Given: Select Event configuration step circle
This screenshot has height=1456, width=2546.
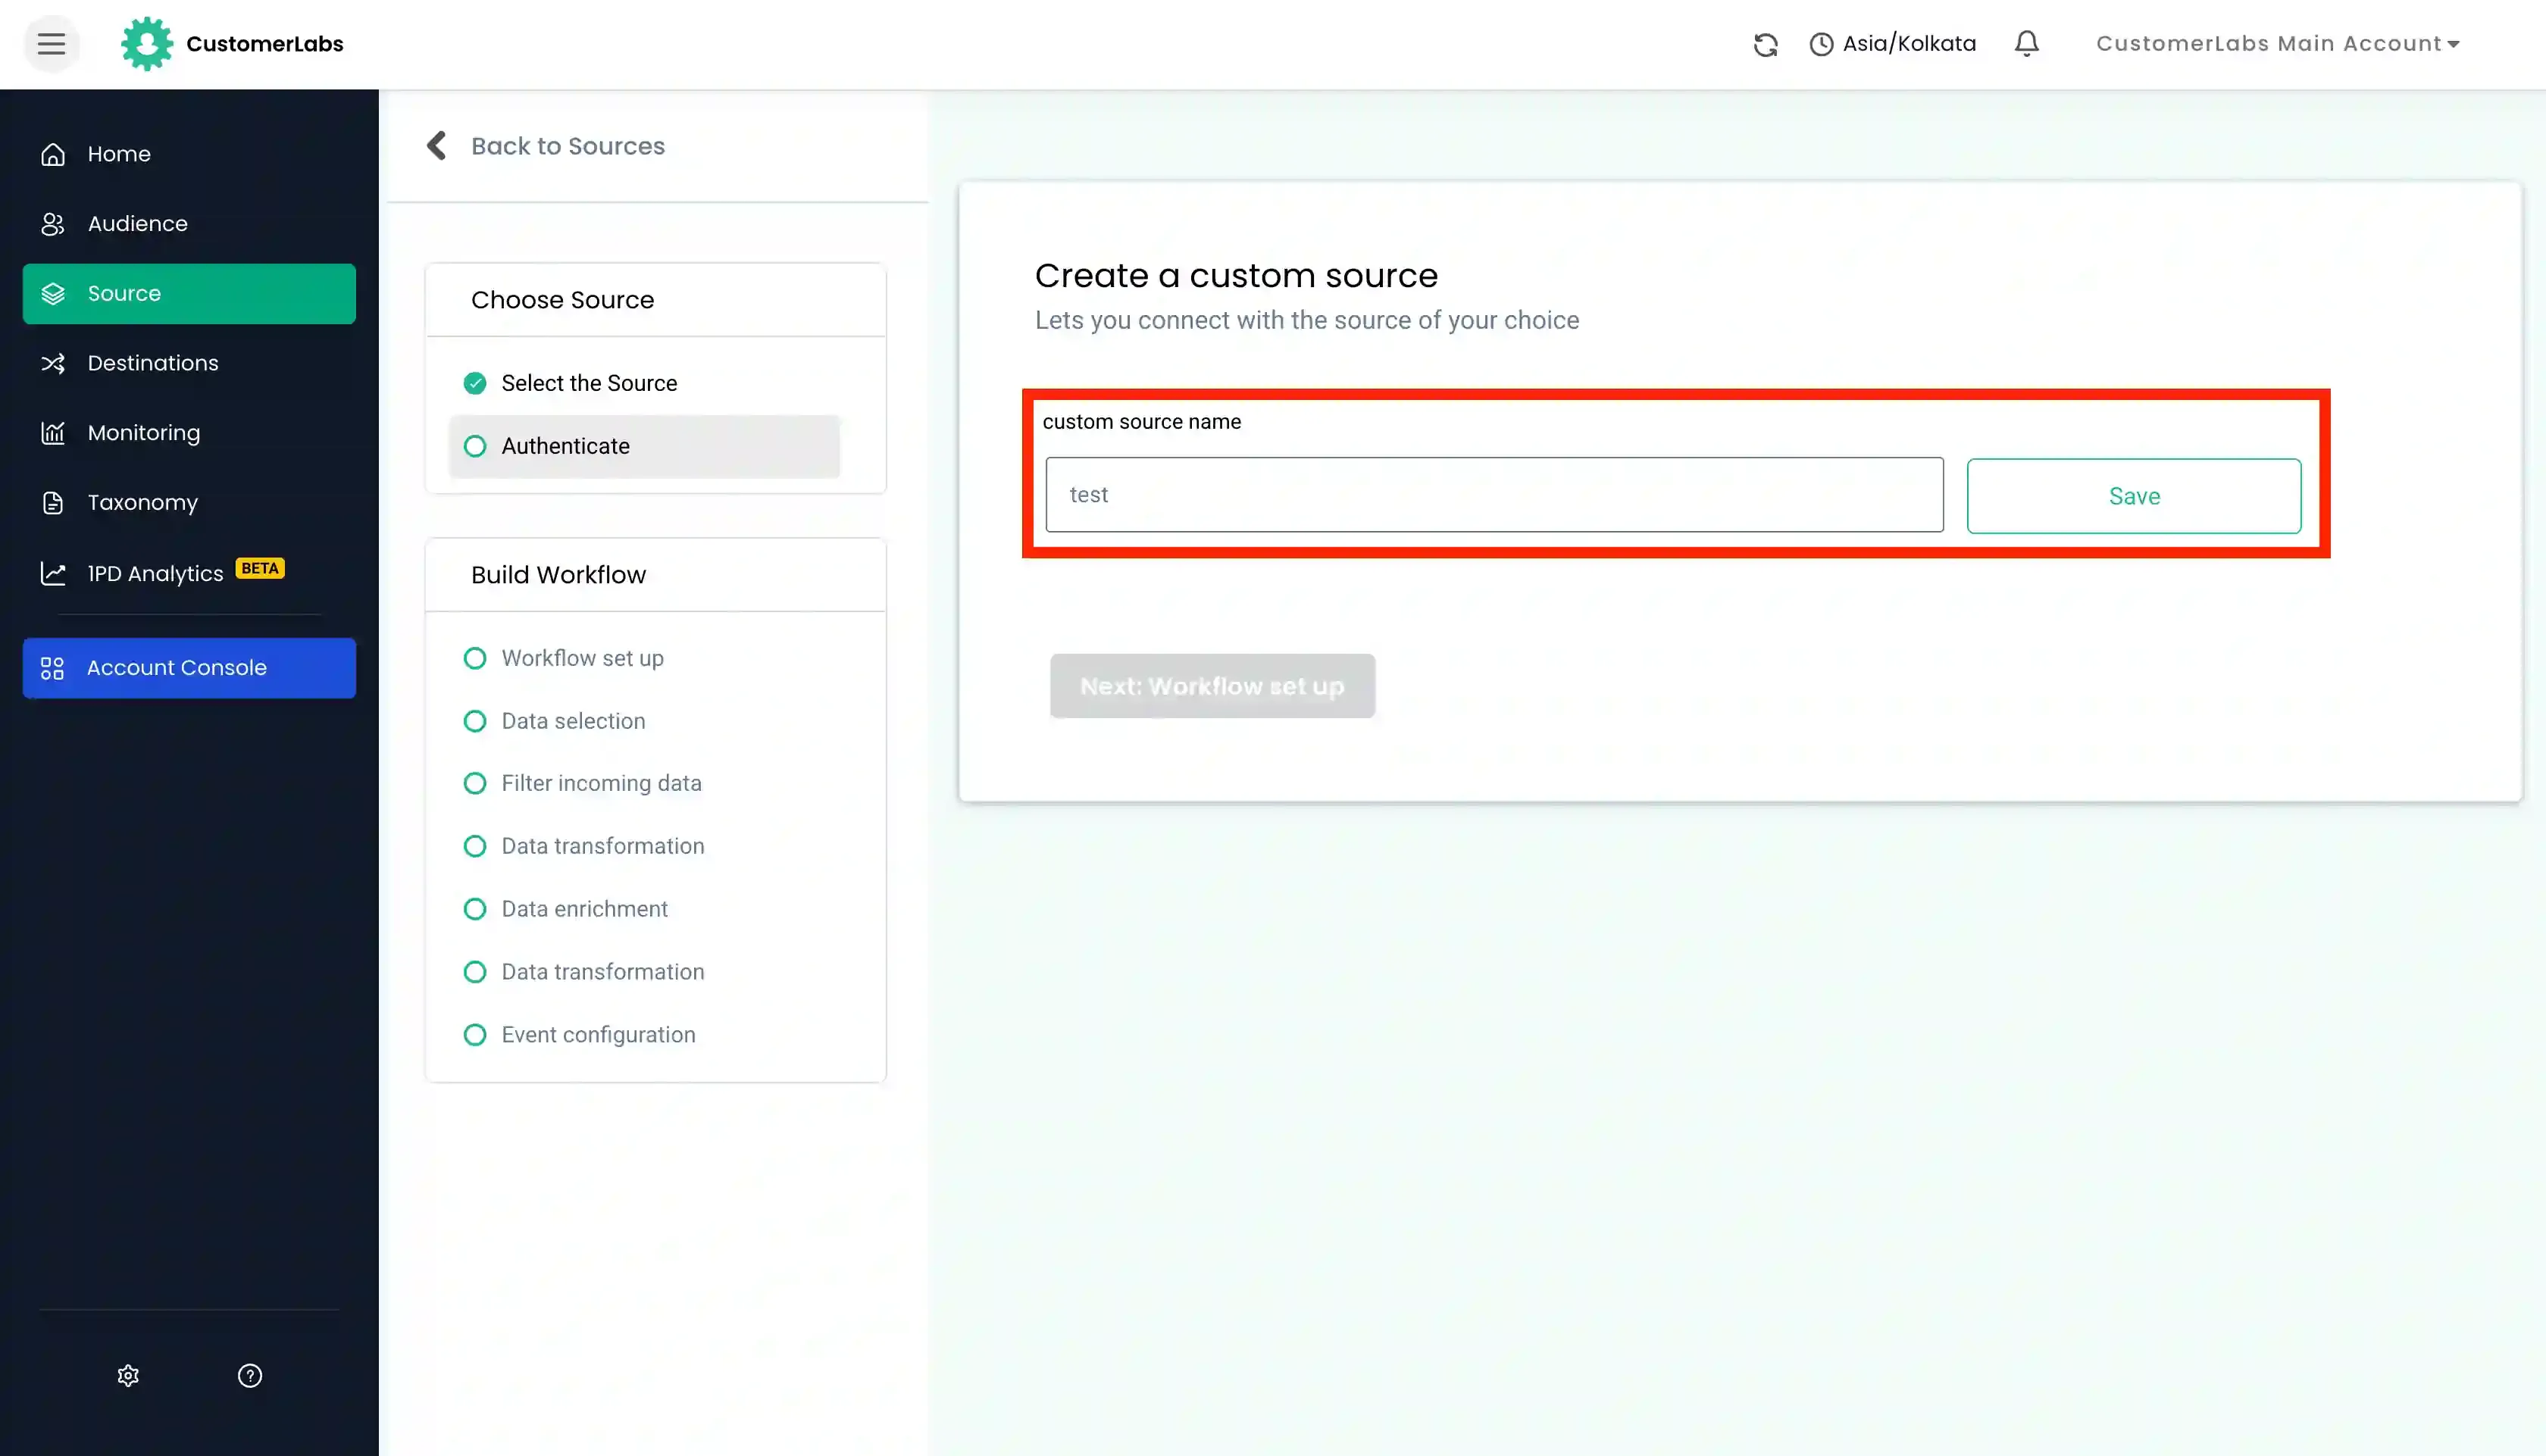Looking at the screenshot, I should click(x=475, y=1035).
